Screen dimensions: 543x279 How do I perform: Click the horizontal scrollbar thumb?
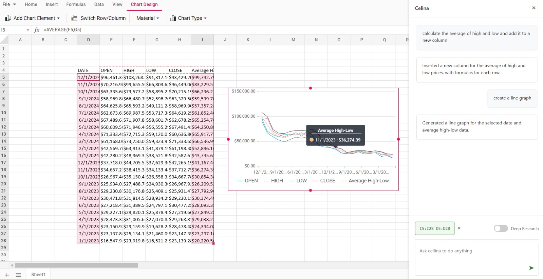(x=76, y=265)
